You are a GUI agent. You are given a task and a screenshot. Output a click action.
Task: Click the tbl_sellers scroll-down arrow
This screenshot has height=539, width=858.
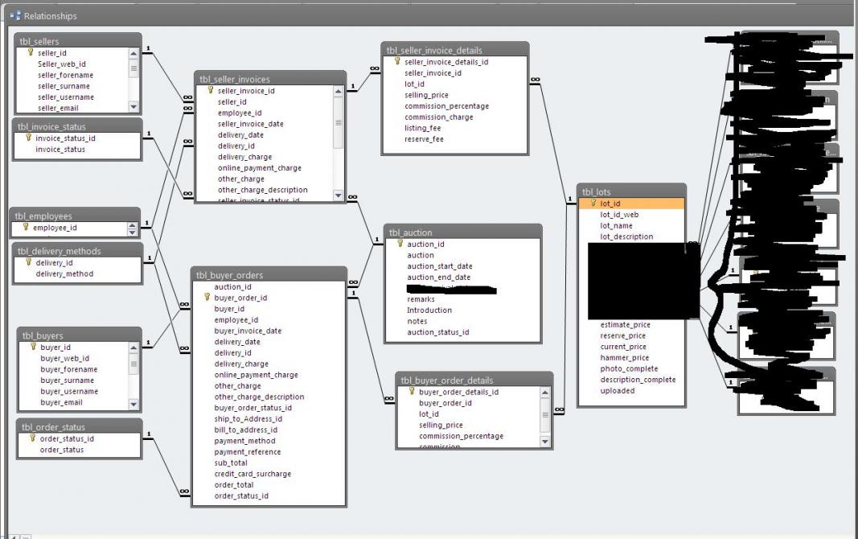tap(133, 107)
